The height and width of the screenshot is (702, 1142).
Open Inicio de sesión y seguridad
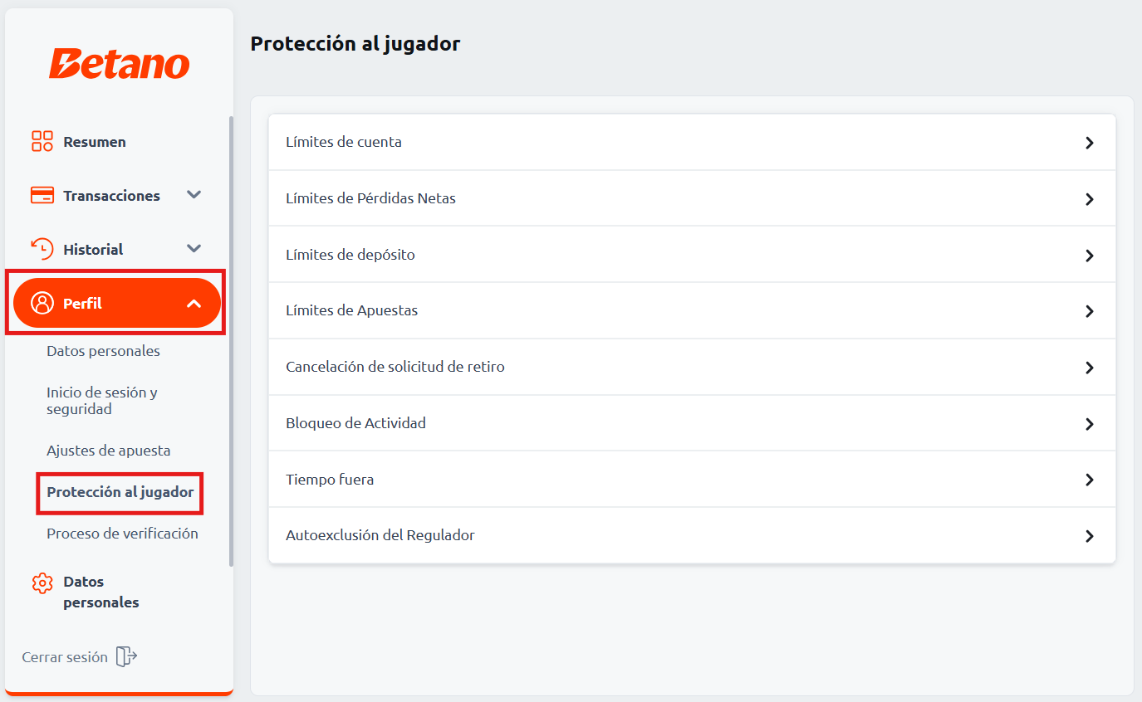coord(102,401)
